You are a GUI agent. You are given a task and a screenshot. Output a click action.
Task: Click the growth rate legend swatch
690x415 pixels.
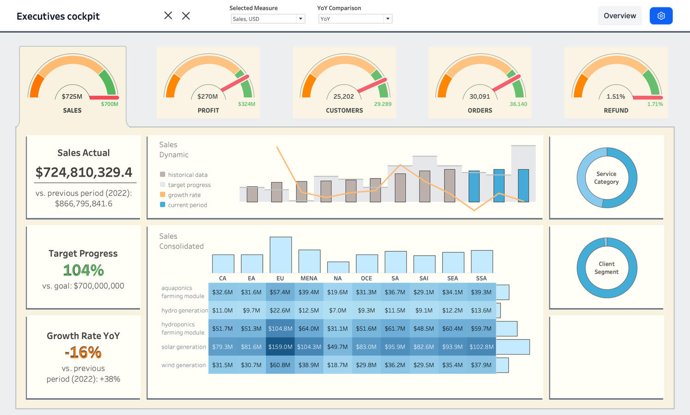coord(163,195)
